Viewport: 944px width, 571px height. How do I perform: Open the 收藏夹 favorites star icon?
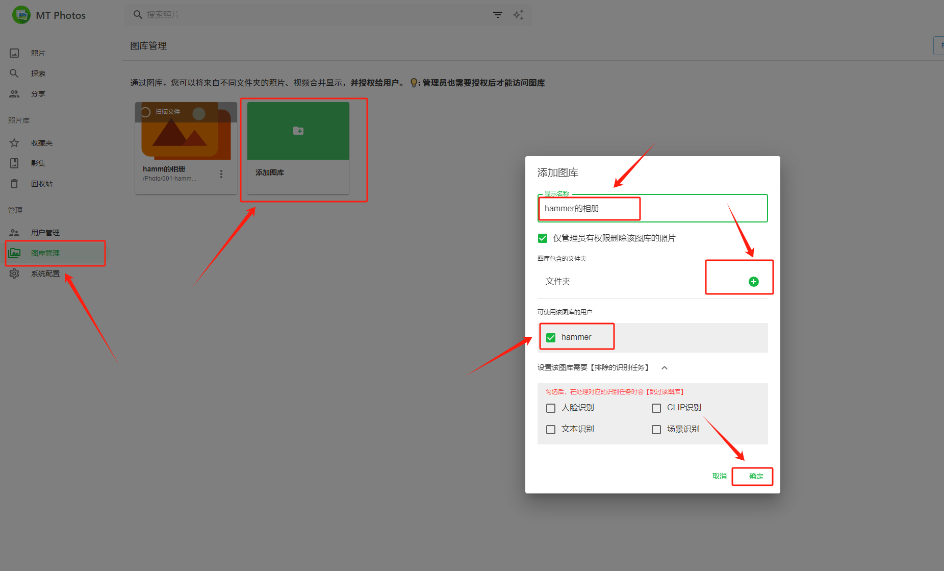pos(14,143)
